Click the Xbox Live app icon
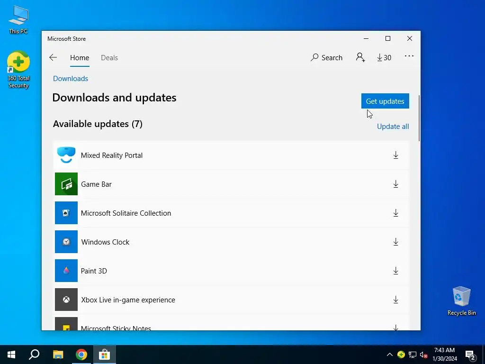This screenshot has width=485, height=364. pyautogui.click(x=66, y=300)
